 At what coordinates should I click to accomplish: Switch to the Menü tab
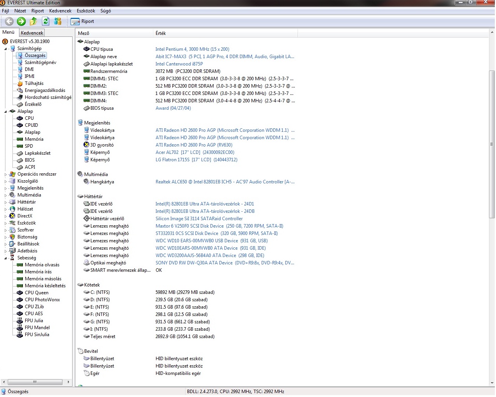(x=9, y=32)
